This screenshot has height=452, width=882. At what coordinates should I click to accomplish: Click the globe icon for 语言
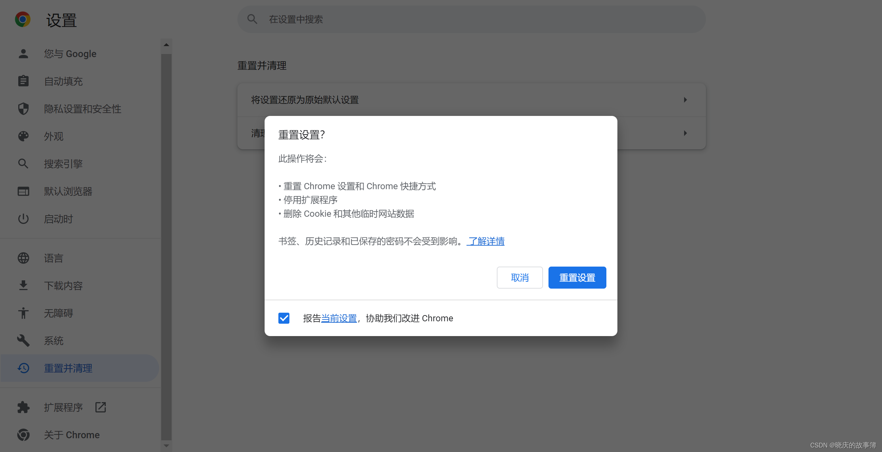(23, 258)
